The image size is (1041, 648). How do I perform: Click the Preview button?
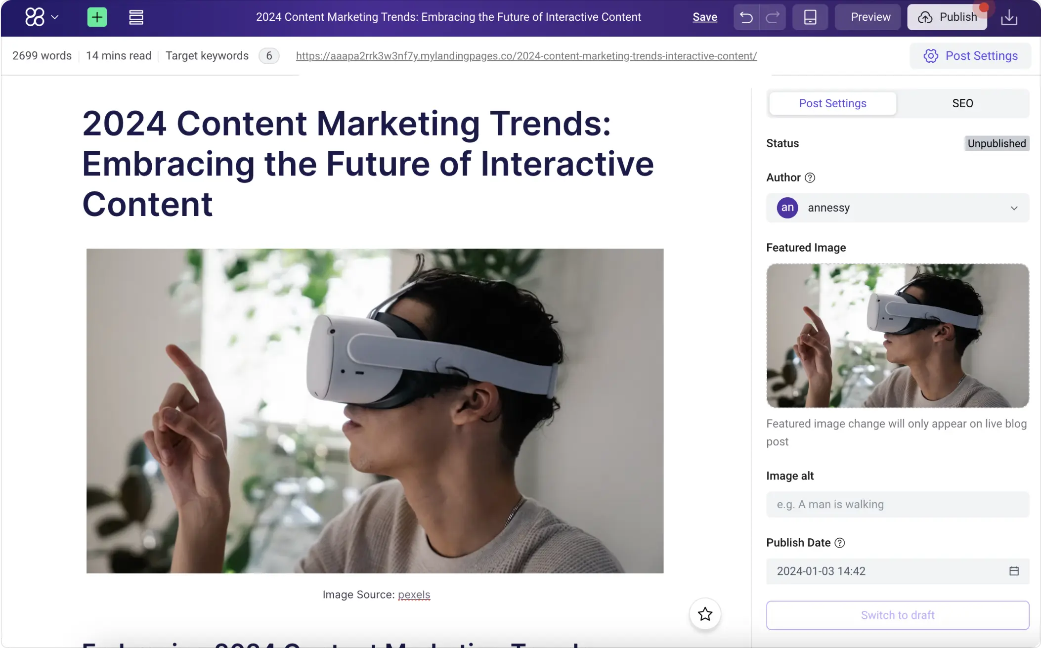(x=868, y=16)
